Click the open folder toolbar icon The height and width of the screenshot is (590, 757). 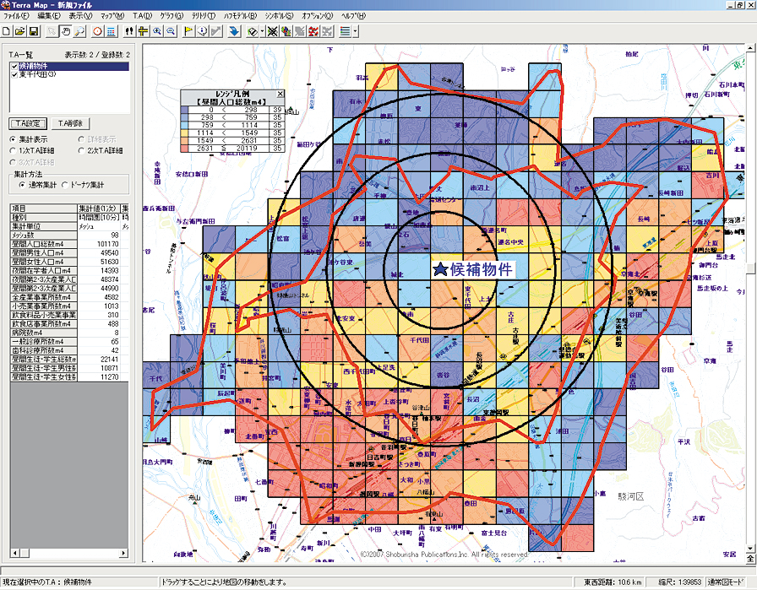pos(19,32)
